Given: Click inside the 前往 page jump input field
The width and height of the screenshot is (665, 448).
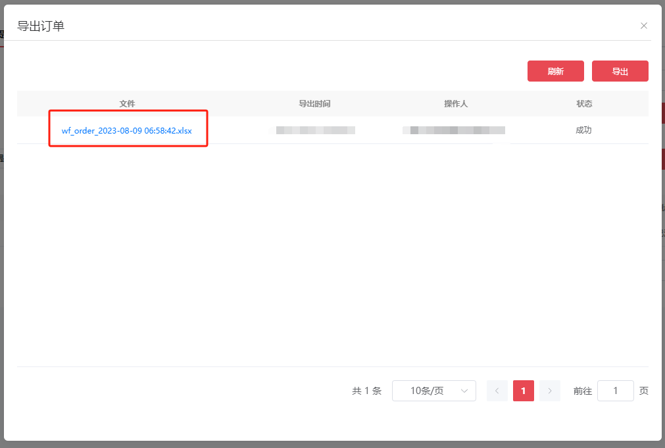Looking at the screenshot, I should tap(616, 390).
